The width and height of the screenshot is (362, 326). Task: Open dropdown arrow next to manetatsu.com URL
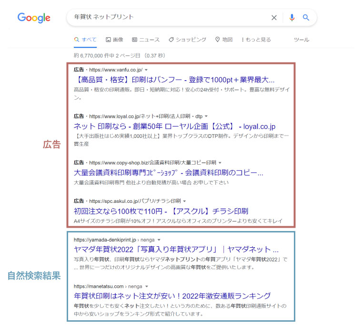(146, 286)
